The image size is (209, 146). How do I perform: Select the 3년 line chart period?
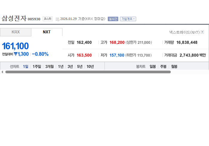tap(70, 66)
